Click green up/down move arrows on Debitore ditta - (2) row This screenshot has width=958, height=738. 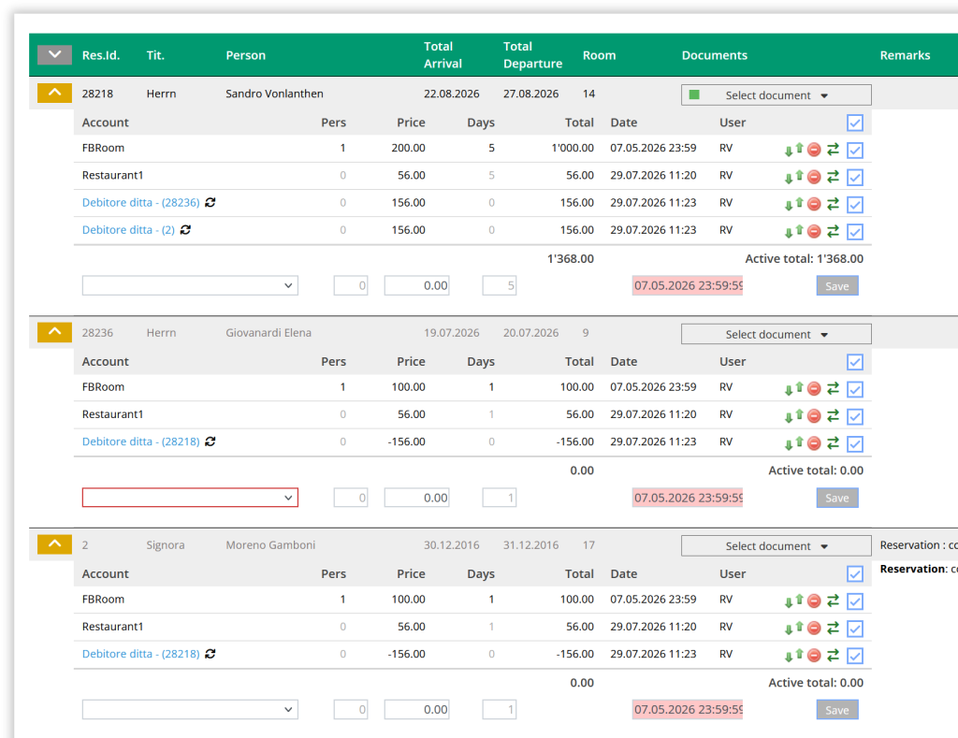pos(793,231)
